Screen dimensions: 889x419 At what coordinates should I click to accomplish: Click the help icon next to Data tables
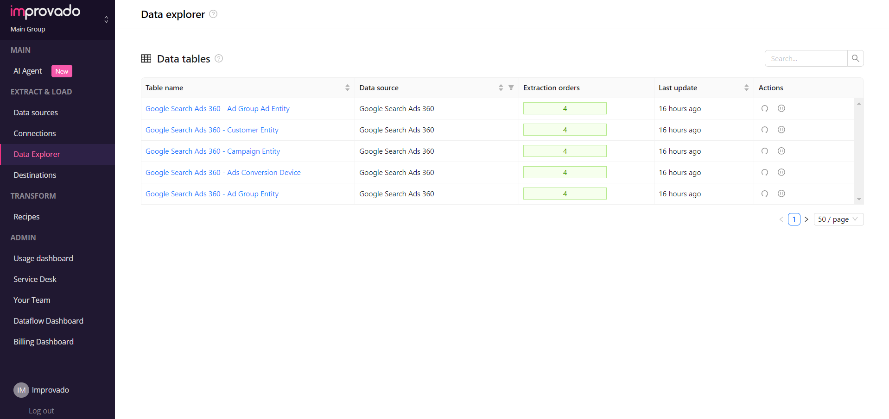219,58
